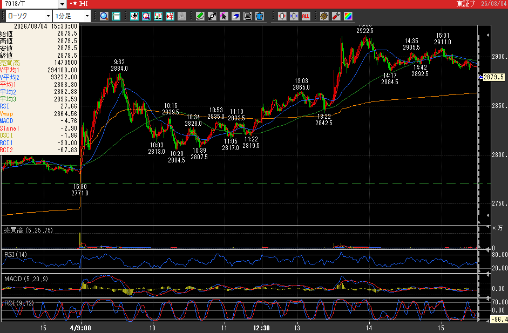Select the eraser tool
Screen dimensions: 508x333
coord(235,16)
